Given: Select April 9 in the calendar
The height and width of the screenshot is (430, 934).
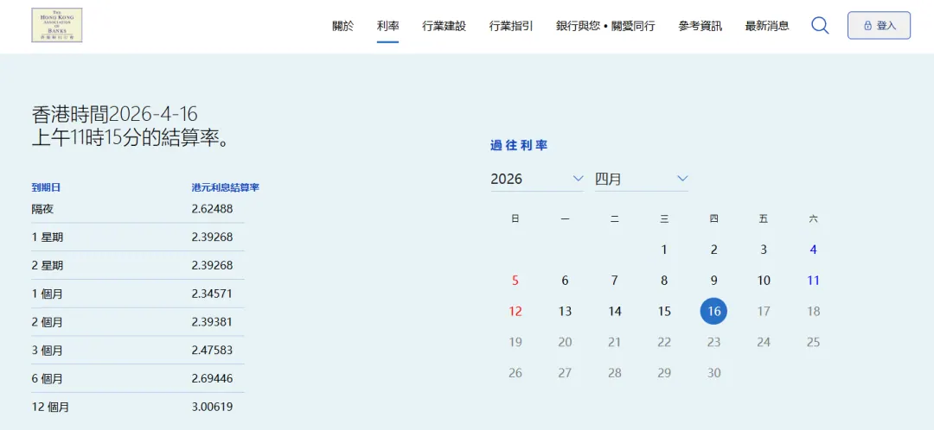Looking at the screenshot, I should pyautogui.click(x=713, y=281).
